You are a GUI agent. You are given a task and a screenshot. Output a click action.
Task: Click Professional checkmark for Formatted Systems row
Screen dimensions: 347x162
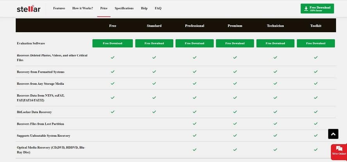click(x=194, y=71)
